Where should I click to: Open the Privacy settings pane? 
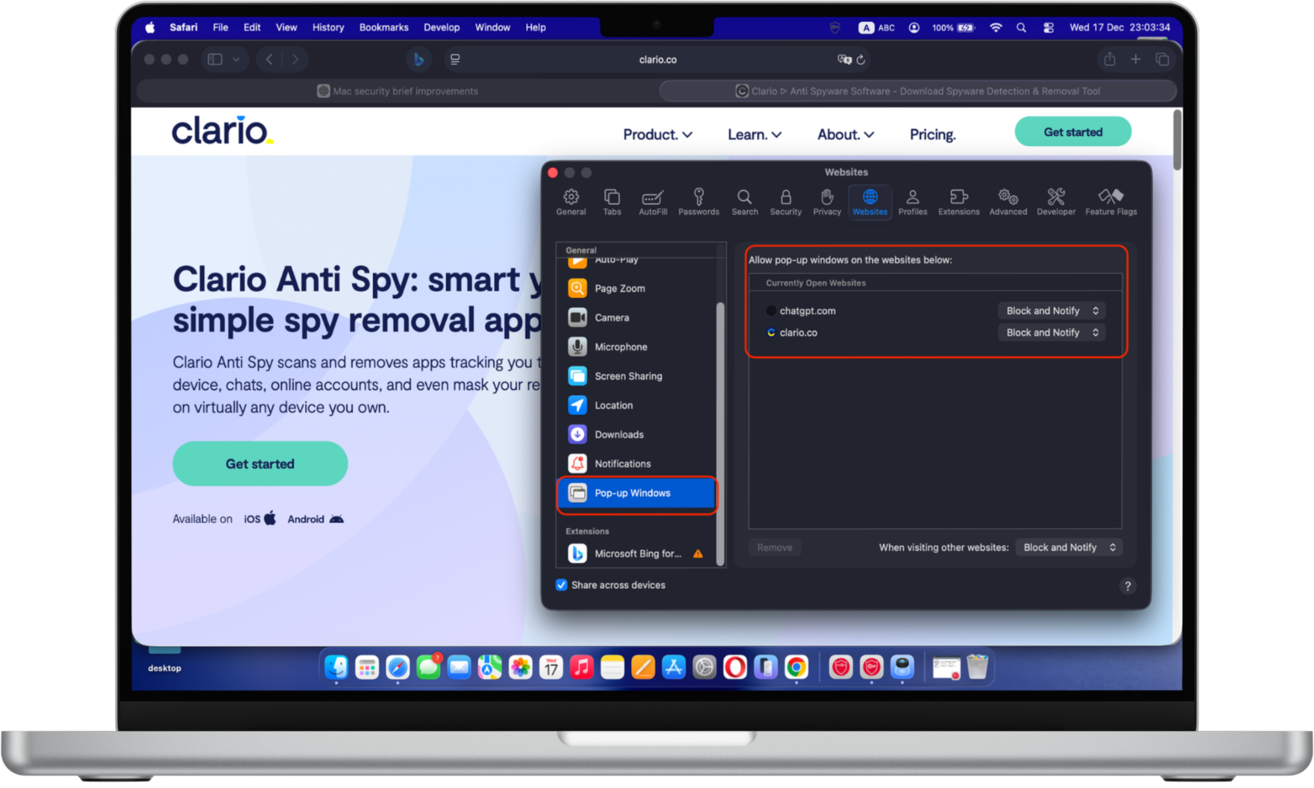[826, 202]
